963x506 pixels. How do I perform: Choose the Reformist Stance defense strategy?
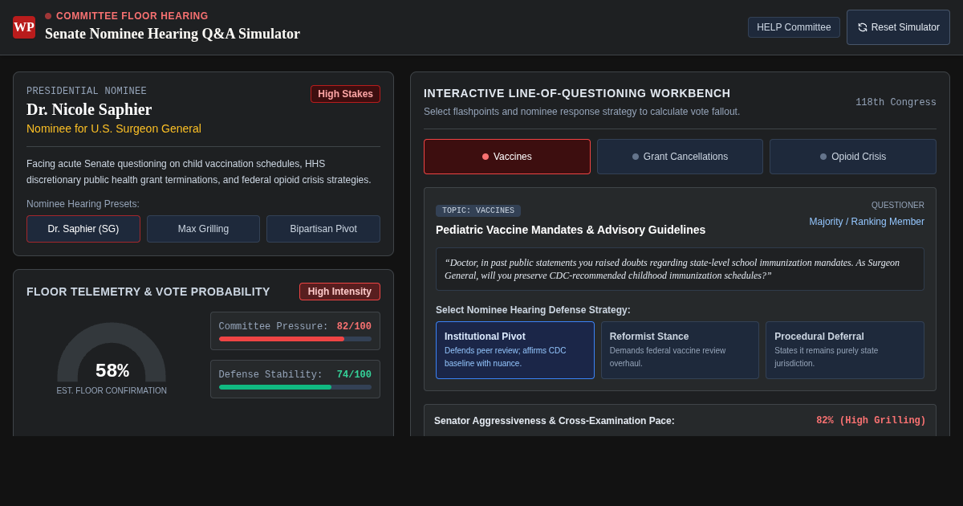(680, 350)
